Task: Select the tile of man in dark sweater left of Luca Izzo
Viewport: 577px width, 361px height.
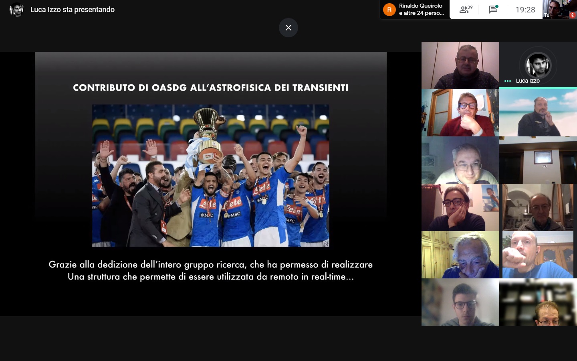Action: [460, 65]
